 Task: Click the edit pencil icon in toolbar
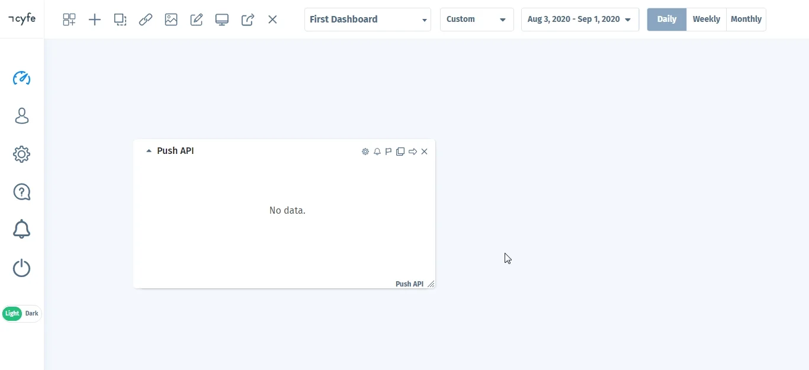pos(197,20)
